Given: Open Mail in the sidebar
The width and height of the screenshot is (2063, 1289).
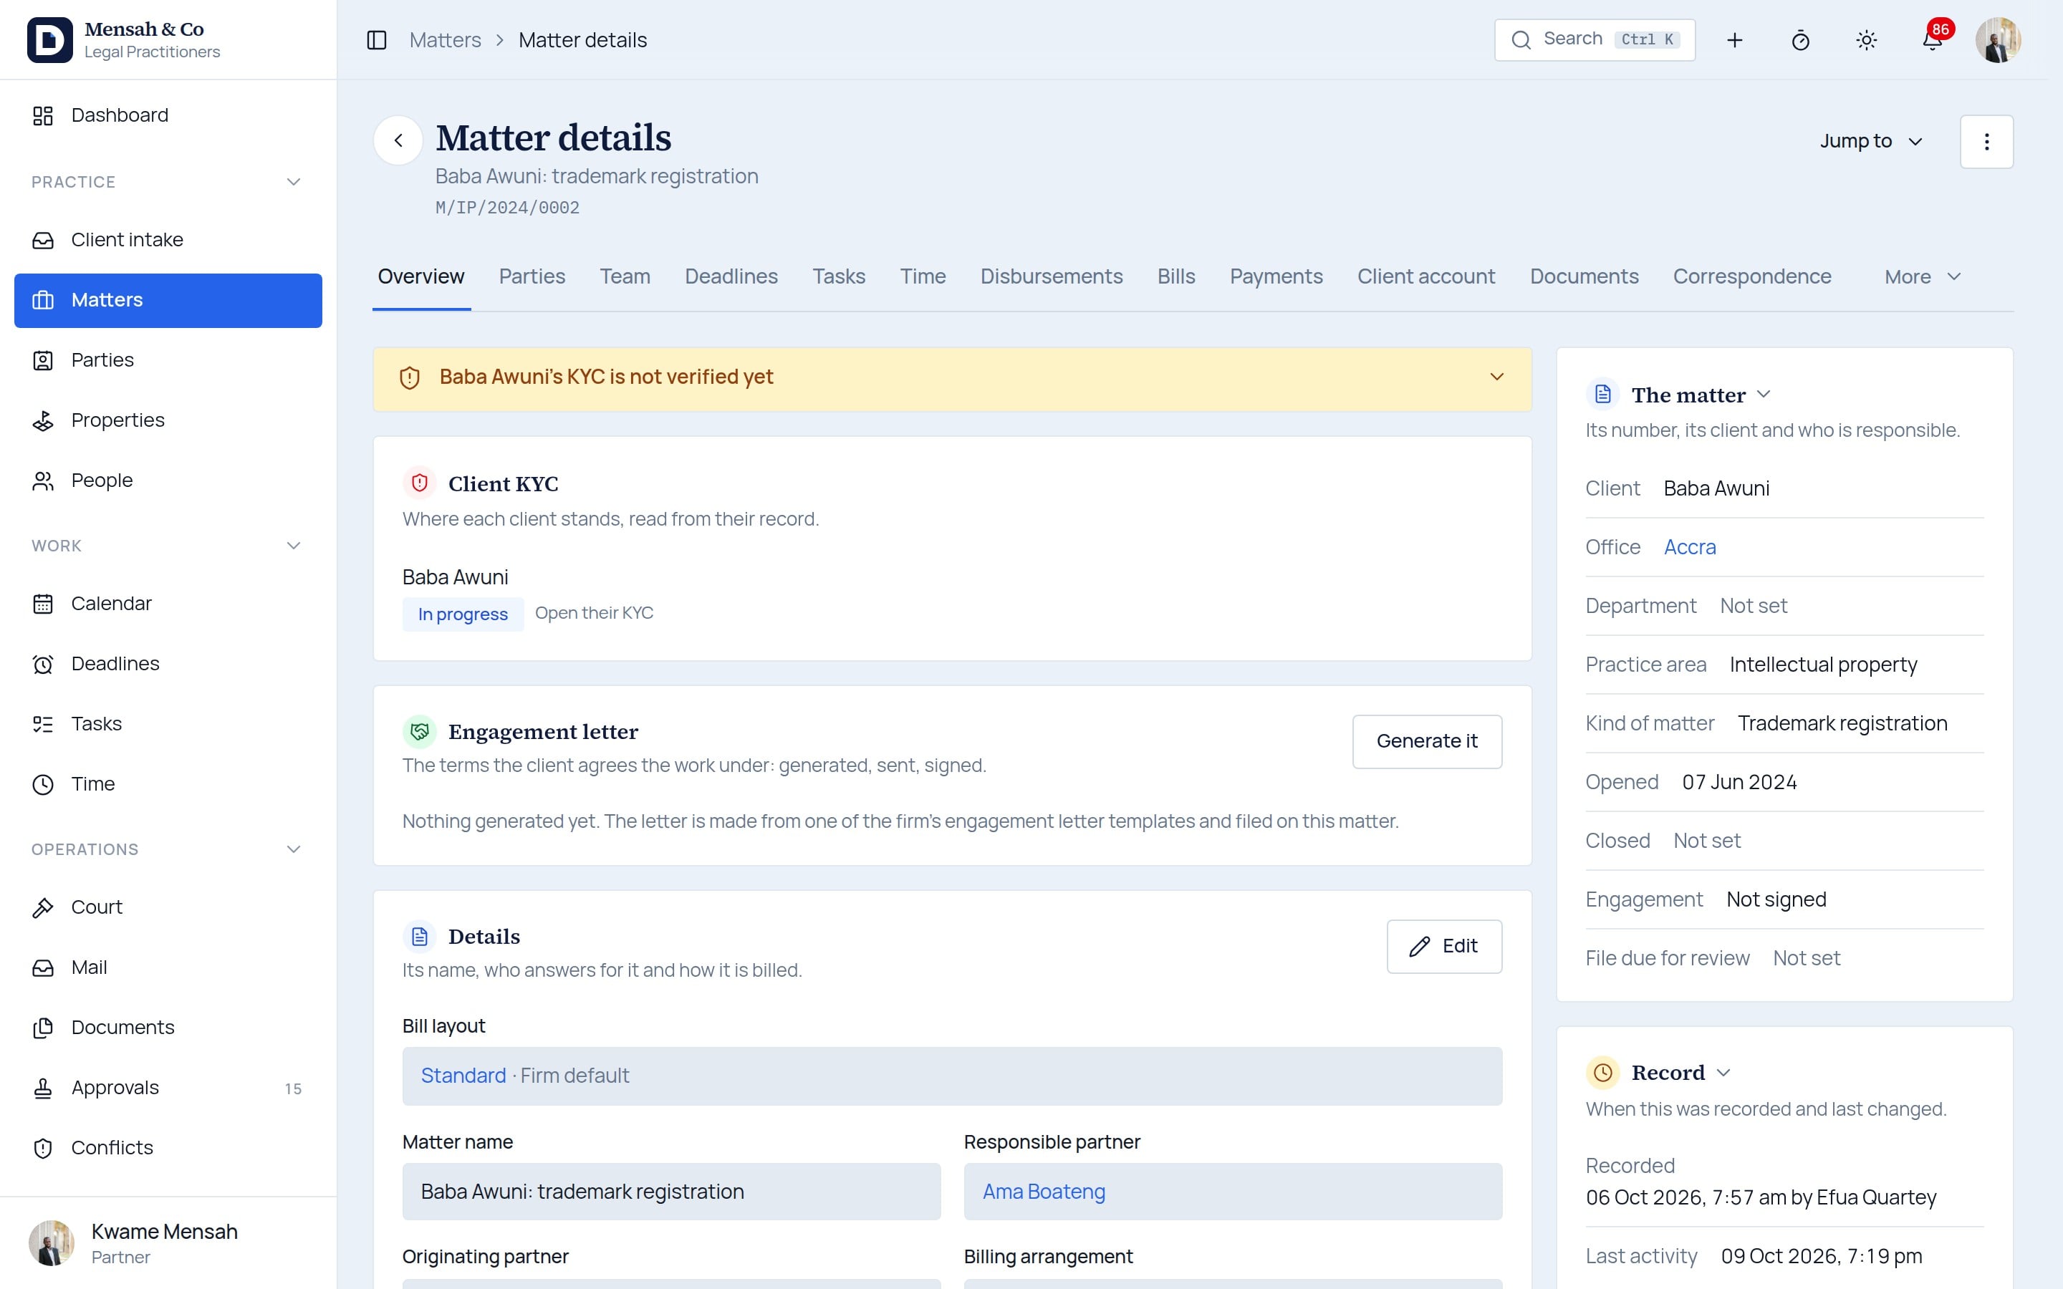Looking at the screenshot, I should click(x=168, y=967).
